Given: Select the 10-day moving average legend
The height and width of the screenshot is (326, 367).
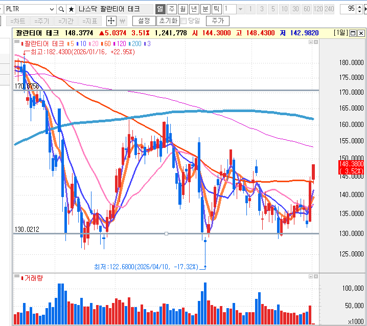Looking at the screenshot, I should pyautogui.click(x=81, y=44).
